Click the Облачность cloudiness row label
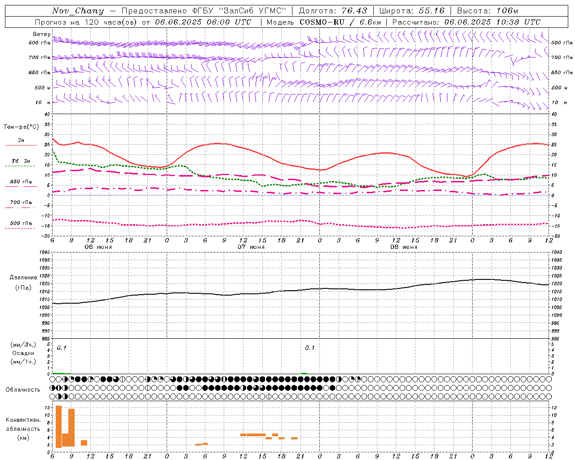Screen dimensions: 575x460 23,389
